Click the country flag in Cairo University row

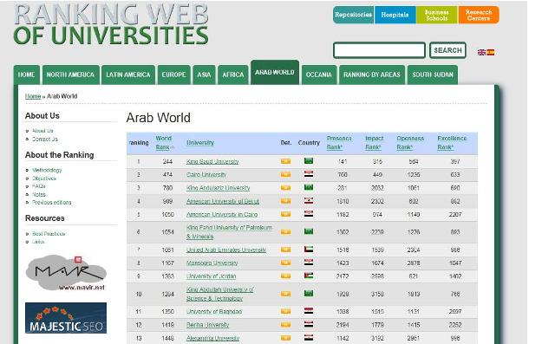[x=309, y=174]
